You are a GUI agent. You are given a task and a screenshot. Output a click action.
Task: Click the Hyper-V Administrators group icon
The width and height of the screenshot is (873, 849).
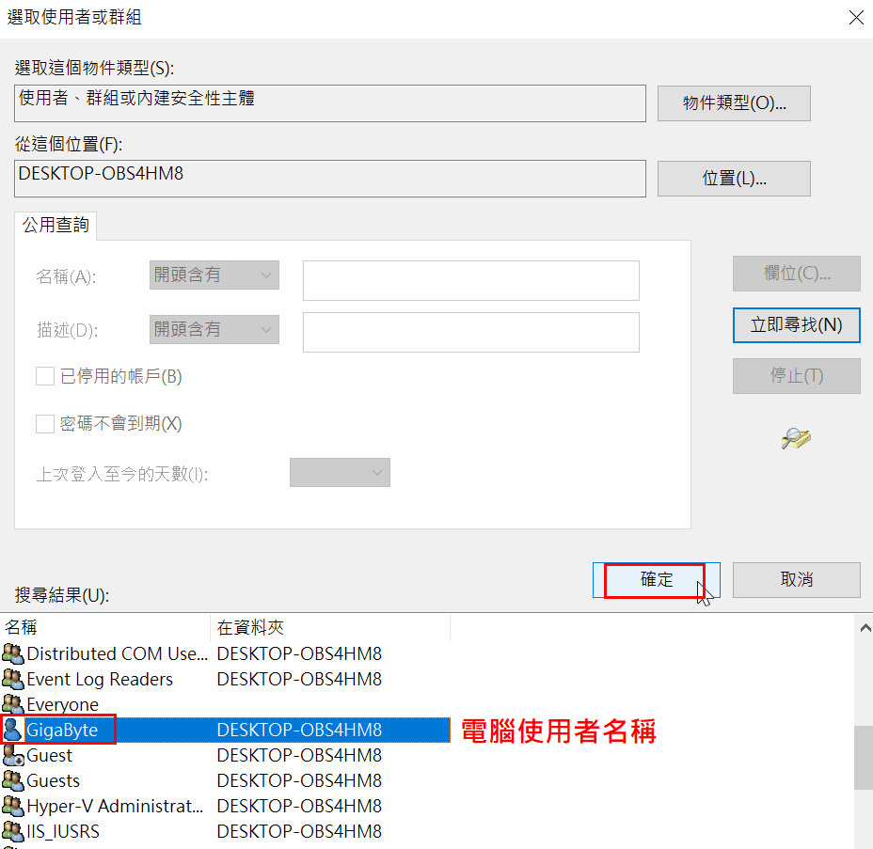[13, 807]
